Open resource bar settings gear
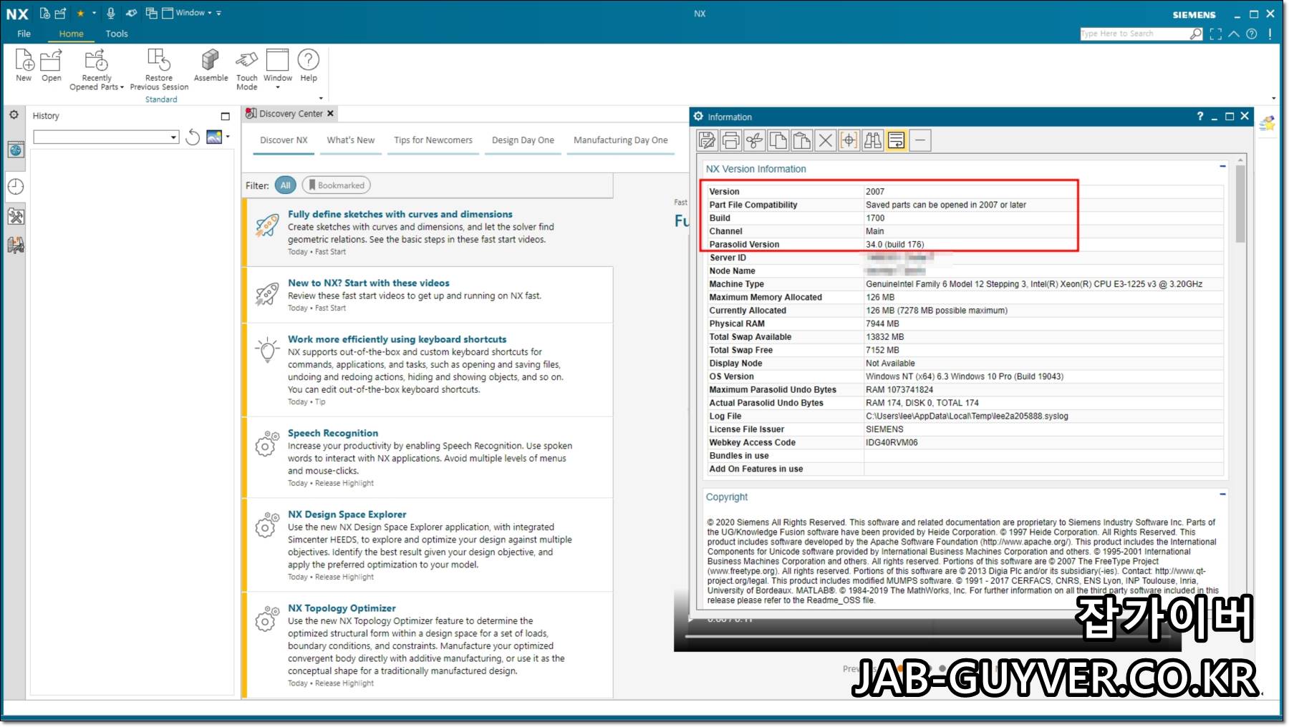The width and height of the screenshot is (1289, 727). 14,114
